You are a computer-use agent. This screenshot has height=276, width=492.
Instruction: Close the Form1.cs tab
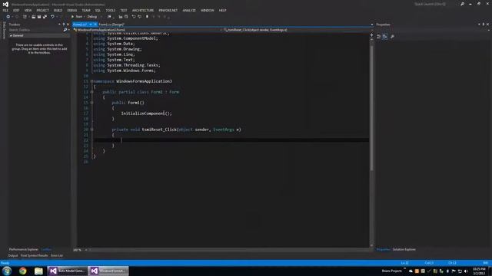(95, 25)
